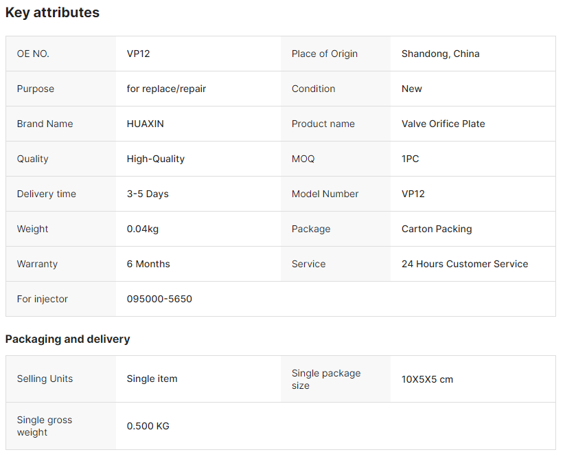Image resolution: width=565 pixels, height=461 pixels.
Task: Click the Shandong, China origin value
Action: (440, 54)
